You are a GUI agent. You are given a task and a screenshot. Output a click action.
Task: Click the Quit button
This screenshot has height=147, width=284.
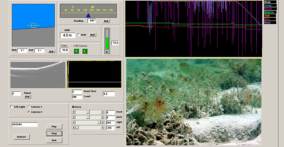(54, 140)
